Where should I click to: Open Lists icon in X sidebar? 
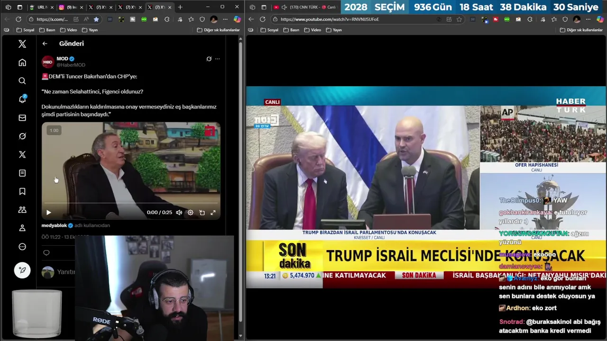pyautogui.click(x=22, y=173)
